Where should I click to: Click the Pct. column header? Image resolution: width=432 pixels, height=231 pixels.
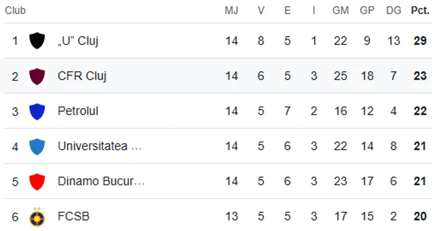[420, 10]
